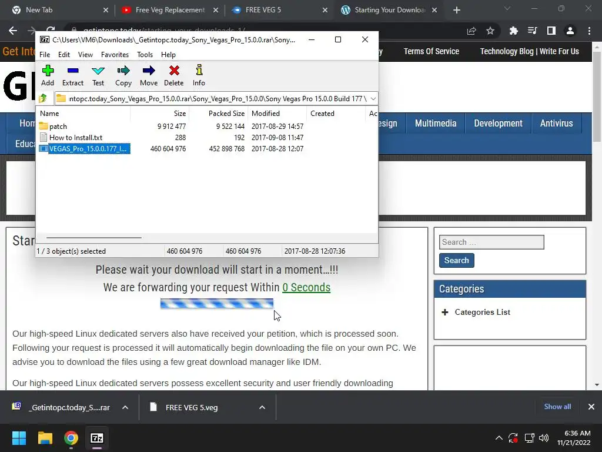Sort by the Packed Size column header

pyautogui.click(x=219, y=114)
